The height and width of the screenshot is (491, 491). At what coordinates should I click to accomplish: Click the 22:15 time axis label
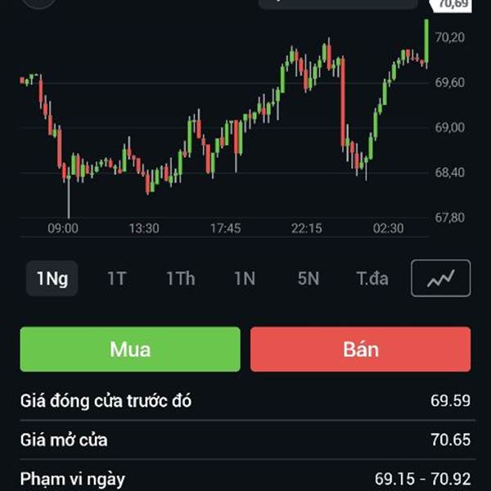(307, 228)
